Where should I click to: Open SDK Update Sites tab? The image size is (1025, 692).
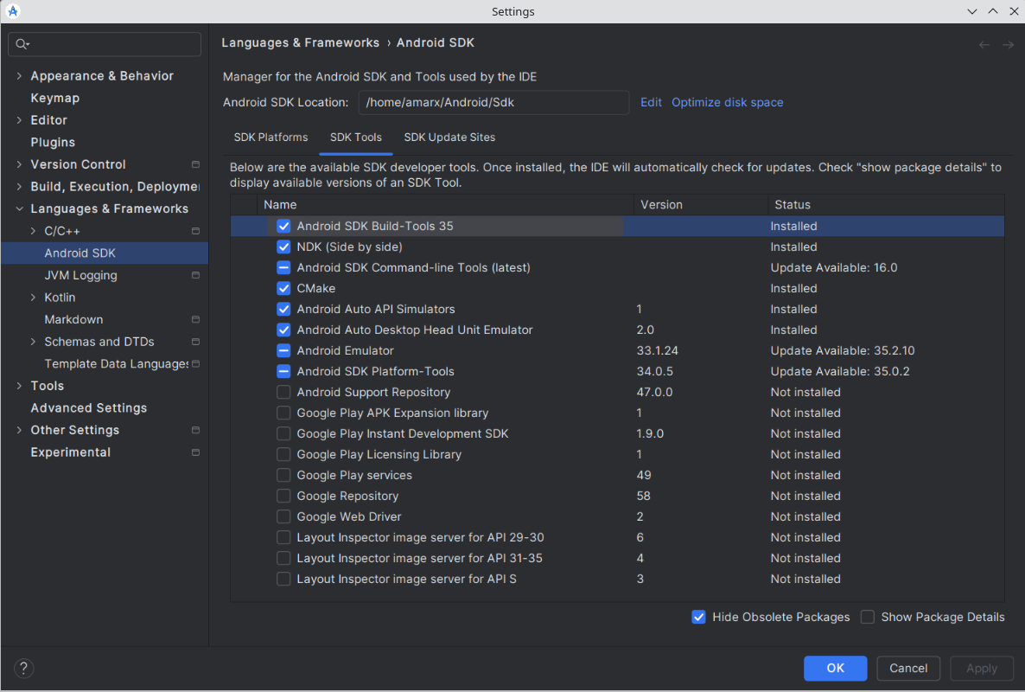[x=449, y=138]
